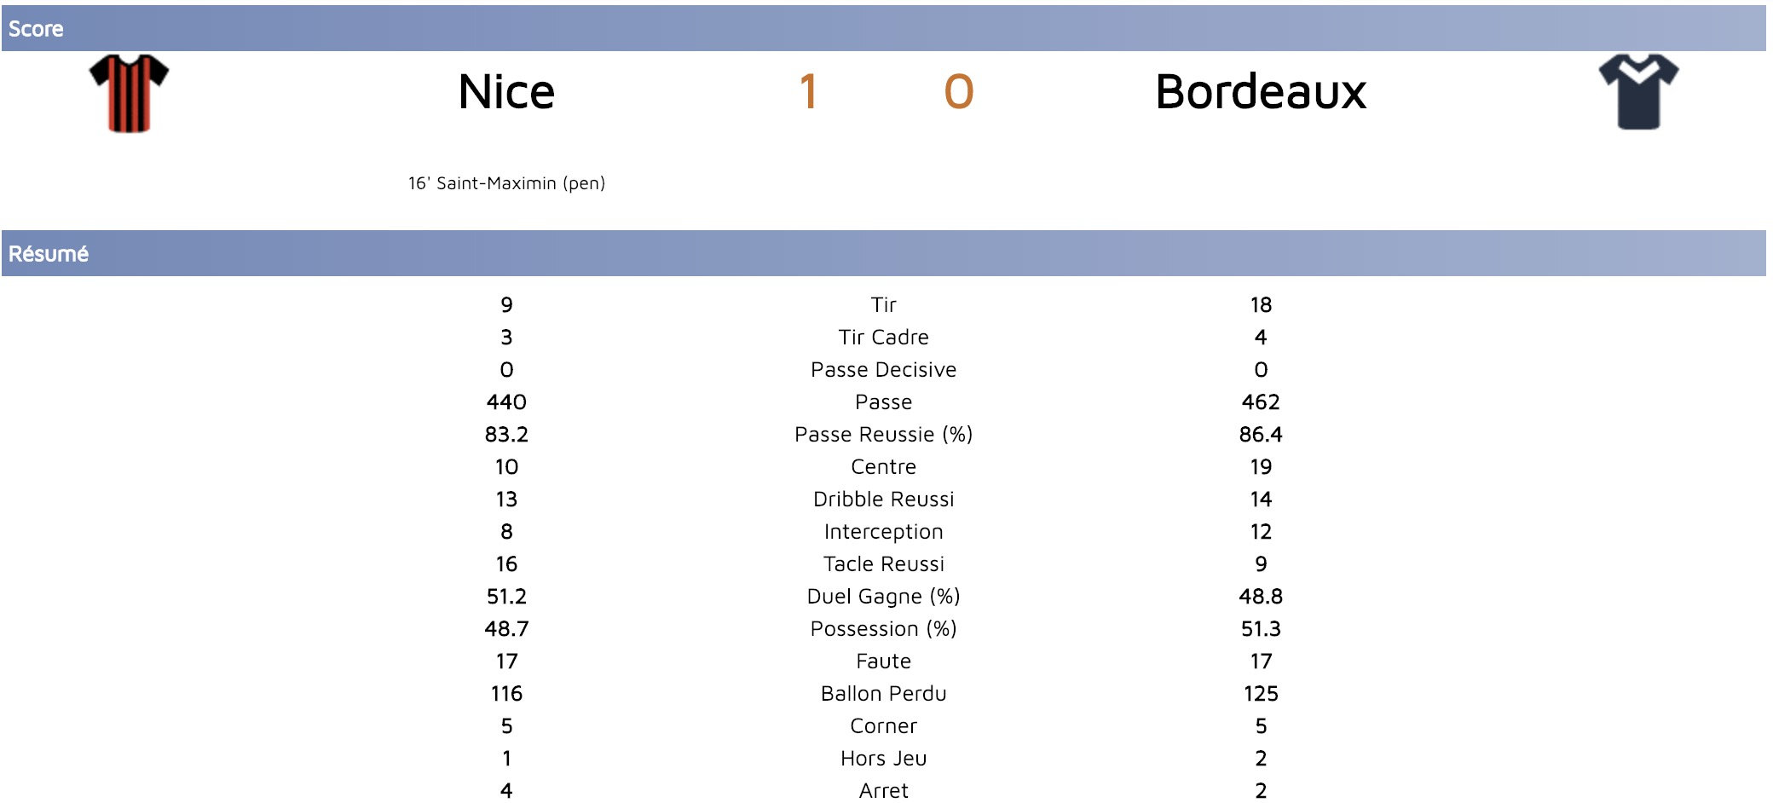The image size is (1773, 803).
Task: Click the Nice red-black striped jersey icon
Action: [x=129, y=93]
